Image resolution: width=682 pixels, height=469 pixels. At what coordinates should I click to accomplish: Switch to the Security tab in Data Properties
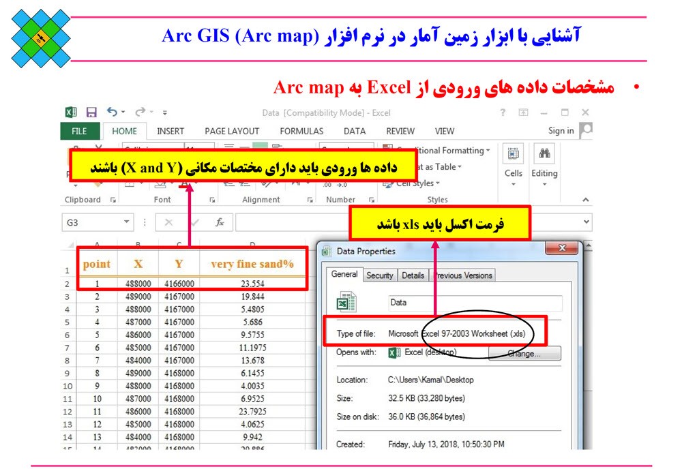[x=379, y=275]
